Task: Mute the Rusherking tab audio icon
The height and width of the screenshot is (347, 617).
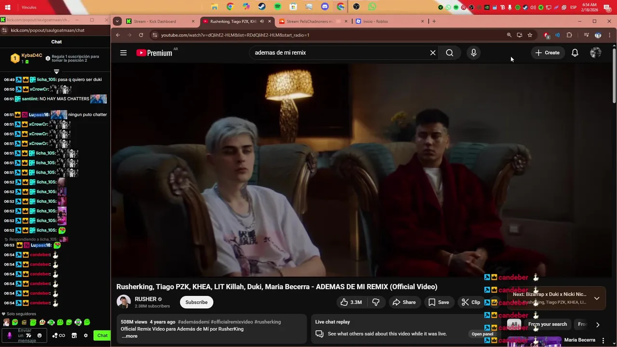Action: click(x=262, y=21)
